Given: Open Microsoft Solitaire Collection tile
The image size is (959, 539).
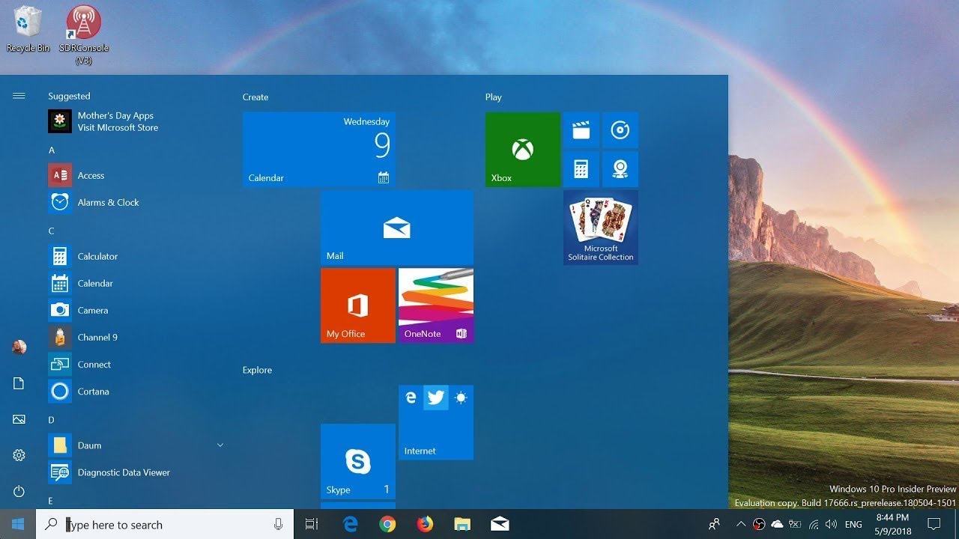Looking at the screenshot, I should (601, 228).
